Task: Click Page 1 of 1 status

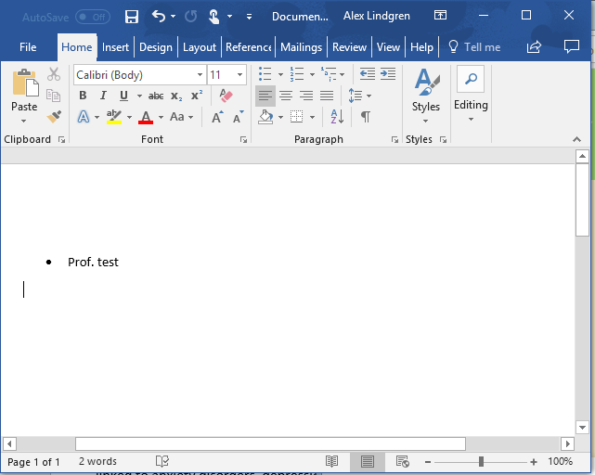Action: coord(33,462)
